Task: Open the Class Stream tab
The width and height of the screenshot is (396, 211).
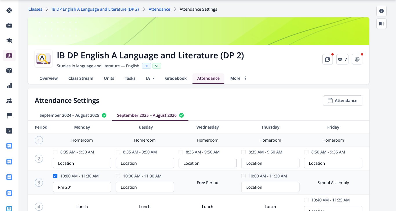Action: (x=81, y=78)
